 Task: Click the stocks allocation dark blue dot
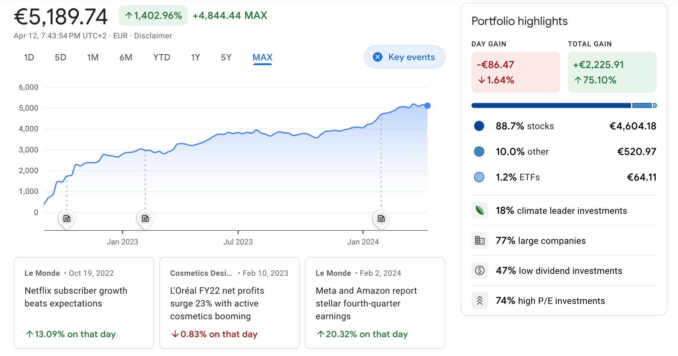(479, 126)
